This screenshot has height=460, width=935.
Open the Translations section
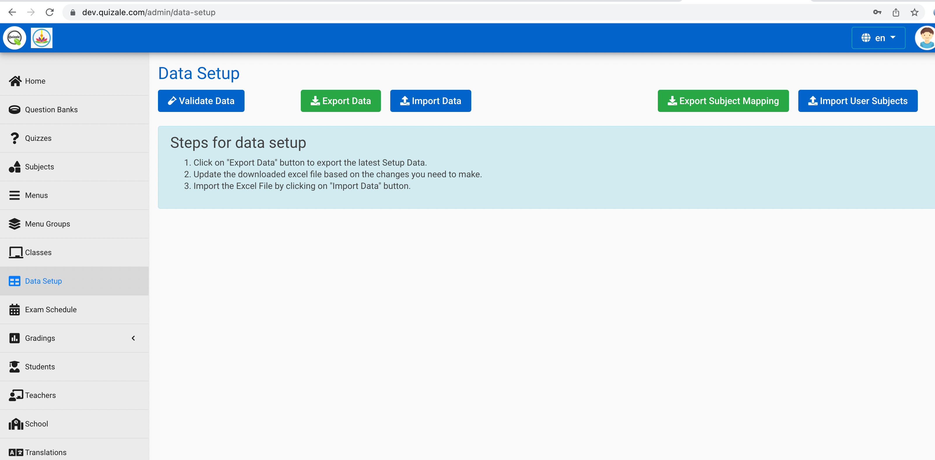click(45, 452)
